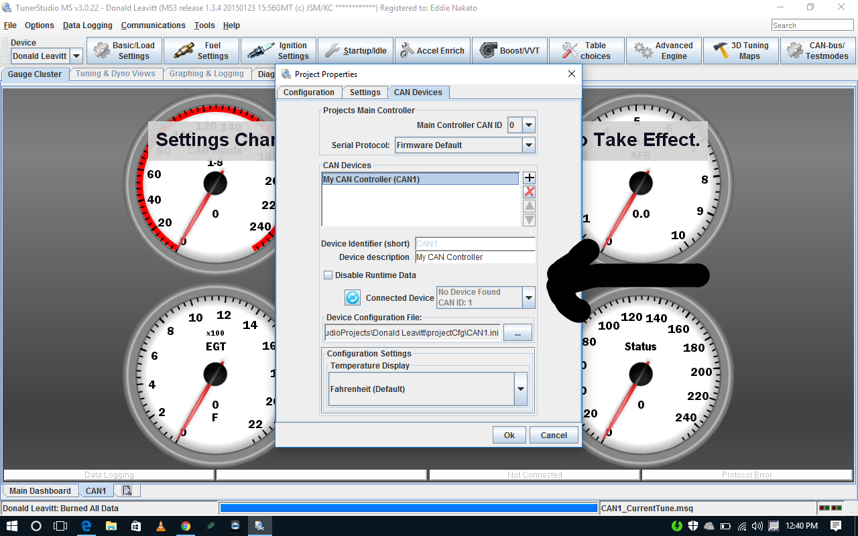Open File Explorer from taskbar
The image size is (858, 536).
(x=111, y=526)
